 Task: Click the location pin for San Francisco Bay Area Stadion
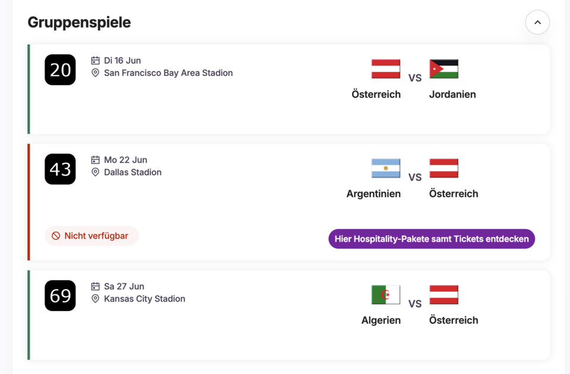coord(96,72)
